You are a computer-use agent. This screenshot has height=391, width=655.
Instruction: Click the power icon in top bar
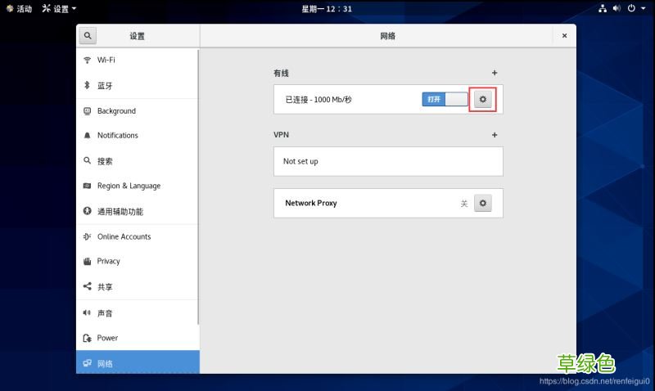pyautogui.click(x=631, y=8)
